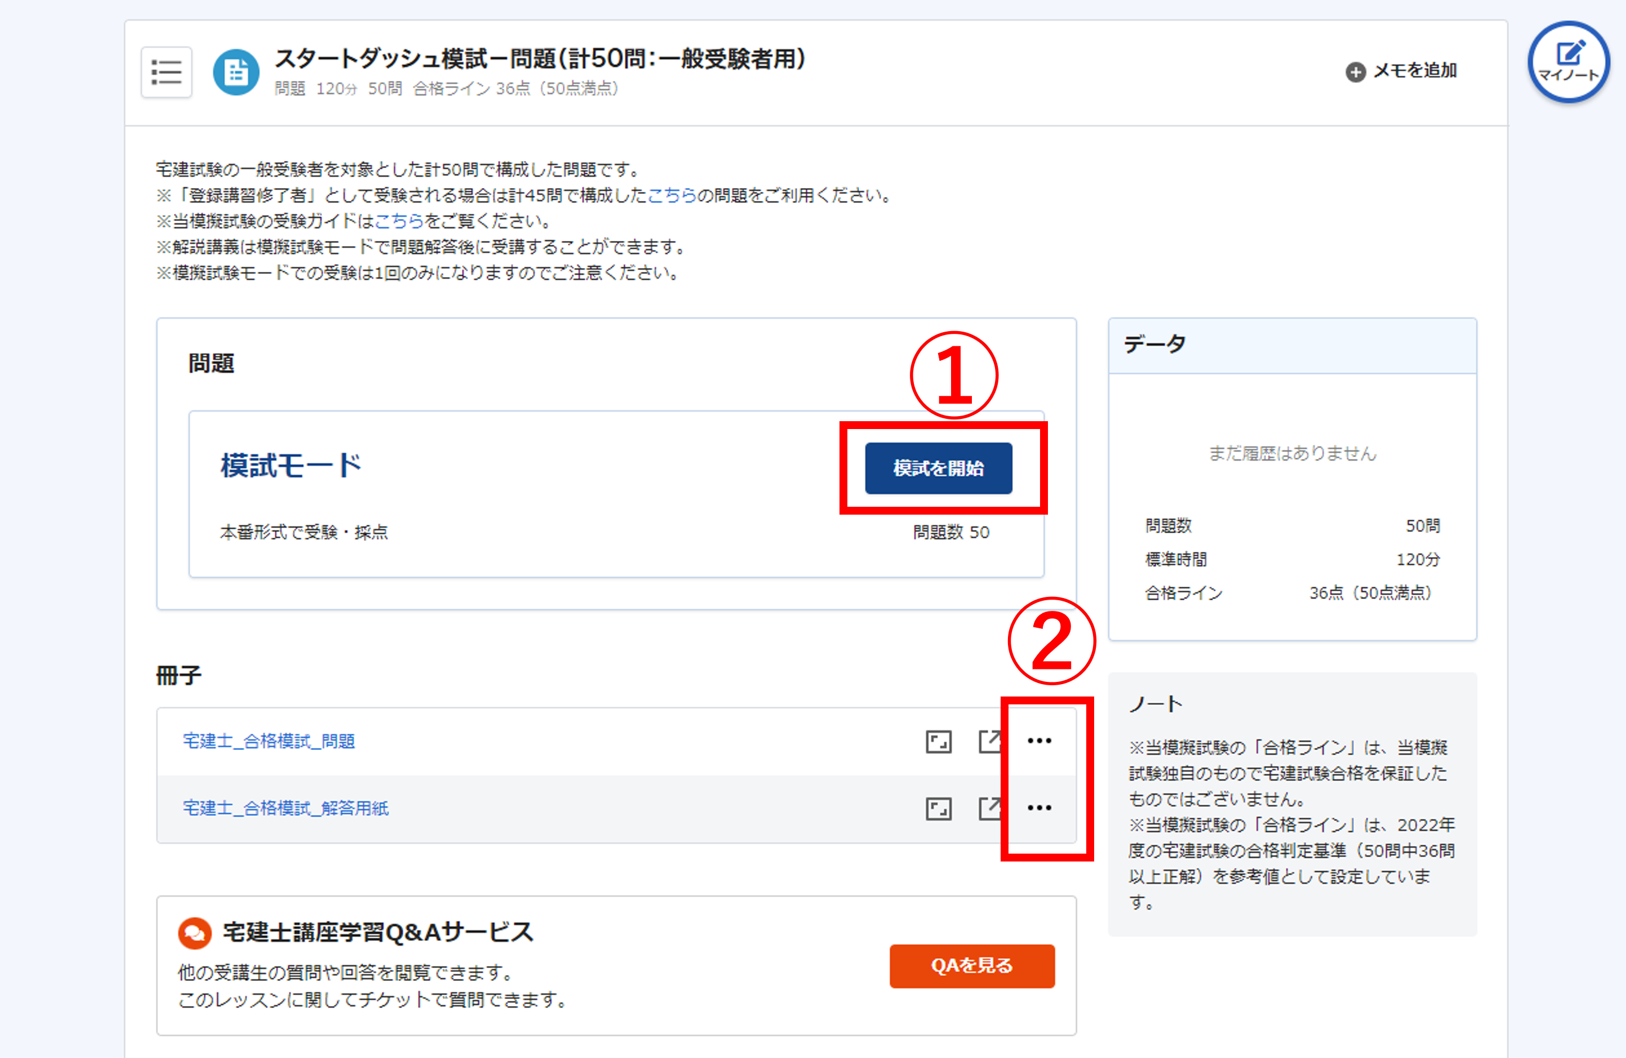1626x1058 pixels.
Task: Click the blue document icon beside title
Action: coord(237,72)
